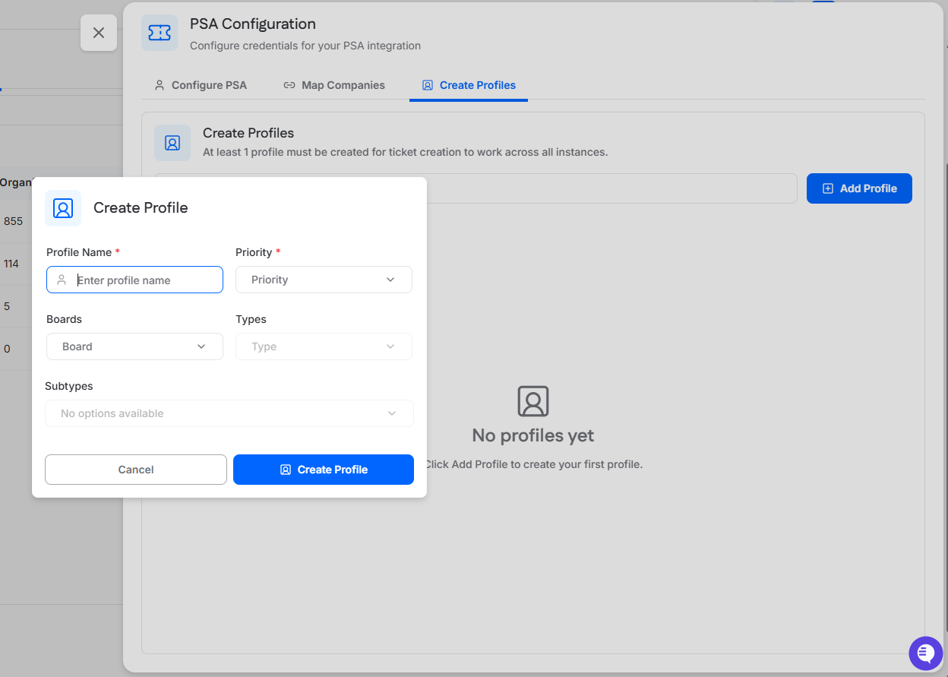Click the Add Profile button
Viewport: 948px width, 677px height.
click(859, 188)
